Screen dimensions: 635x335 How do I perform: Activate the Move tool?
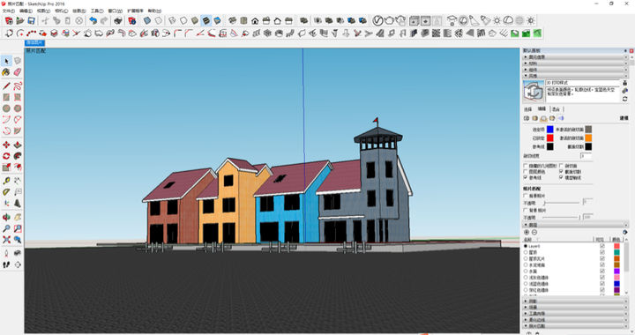click(x=6, y=145)
